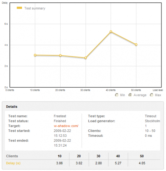Click the 2 s axis label
This screenshot has width=166, height=171.
(x=6, y=66)
